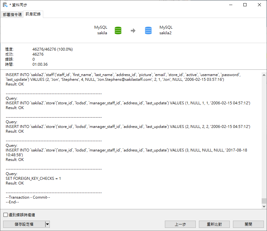Click the target sakila2 database label
The height and width of the screenshot is (231, 267).
coord(165,33)
